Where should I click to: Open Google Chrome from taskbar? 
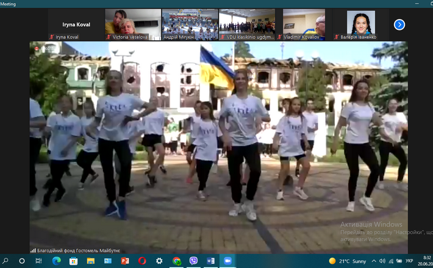(176, 261)
